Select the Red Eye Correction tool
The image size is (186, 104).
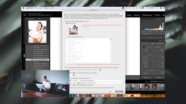[x=151, y=38]
